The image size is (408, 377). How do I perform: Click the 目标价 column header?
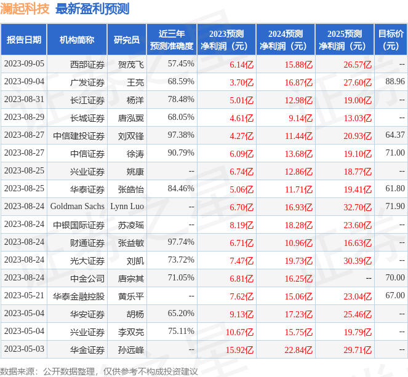(x=391, y=39)
